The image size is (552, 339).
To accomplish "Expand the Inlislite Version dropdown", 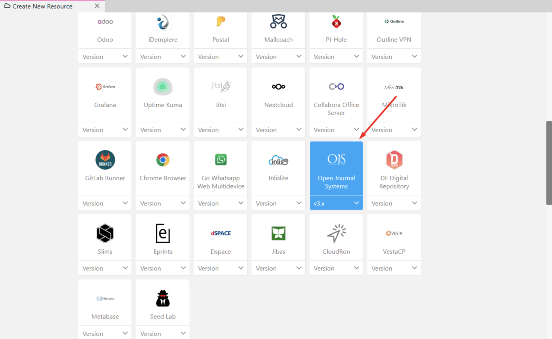I will [x=278, y=203].
